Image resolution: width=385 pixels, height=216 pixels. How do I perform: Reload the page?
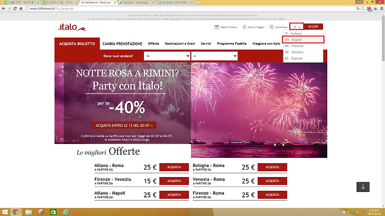(x=15, y=9)
